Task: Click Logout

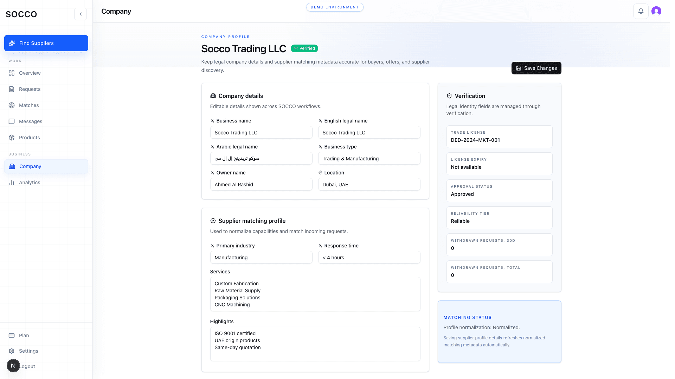Action: [27, 366]
